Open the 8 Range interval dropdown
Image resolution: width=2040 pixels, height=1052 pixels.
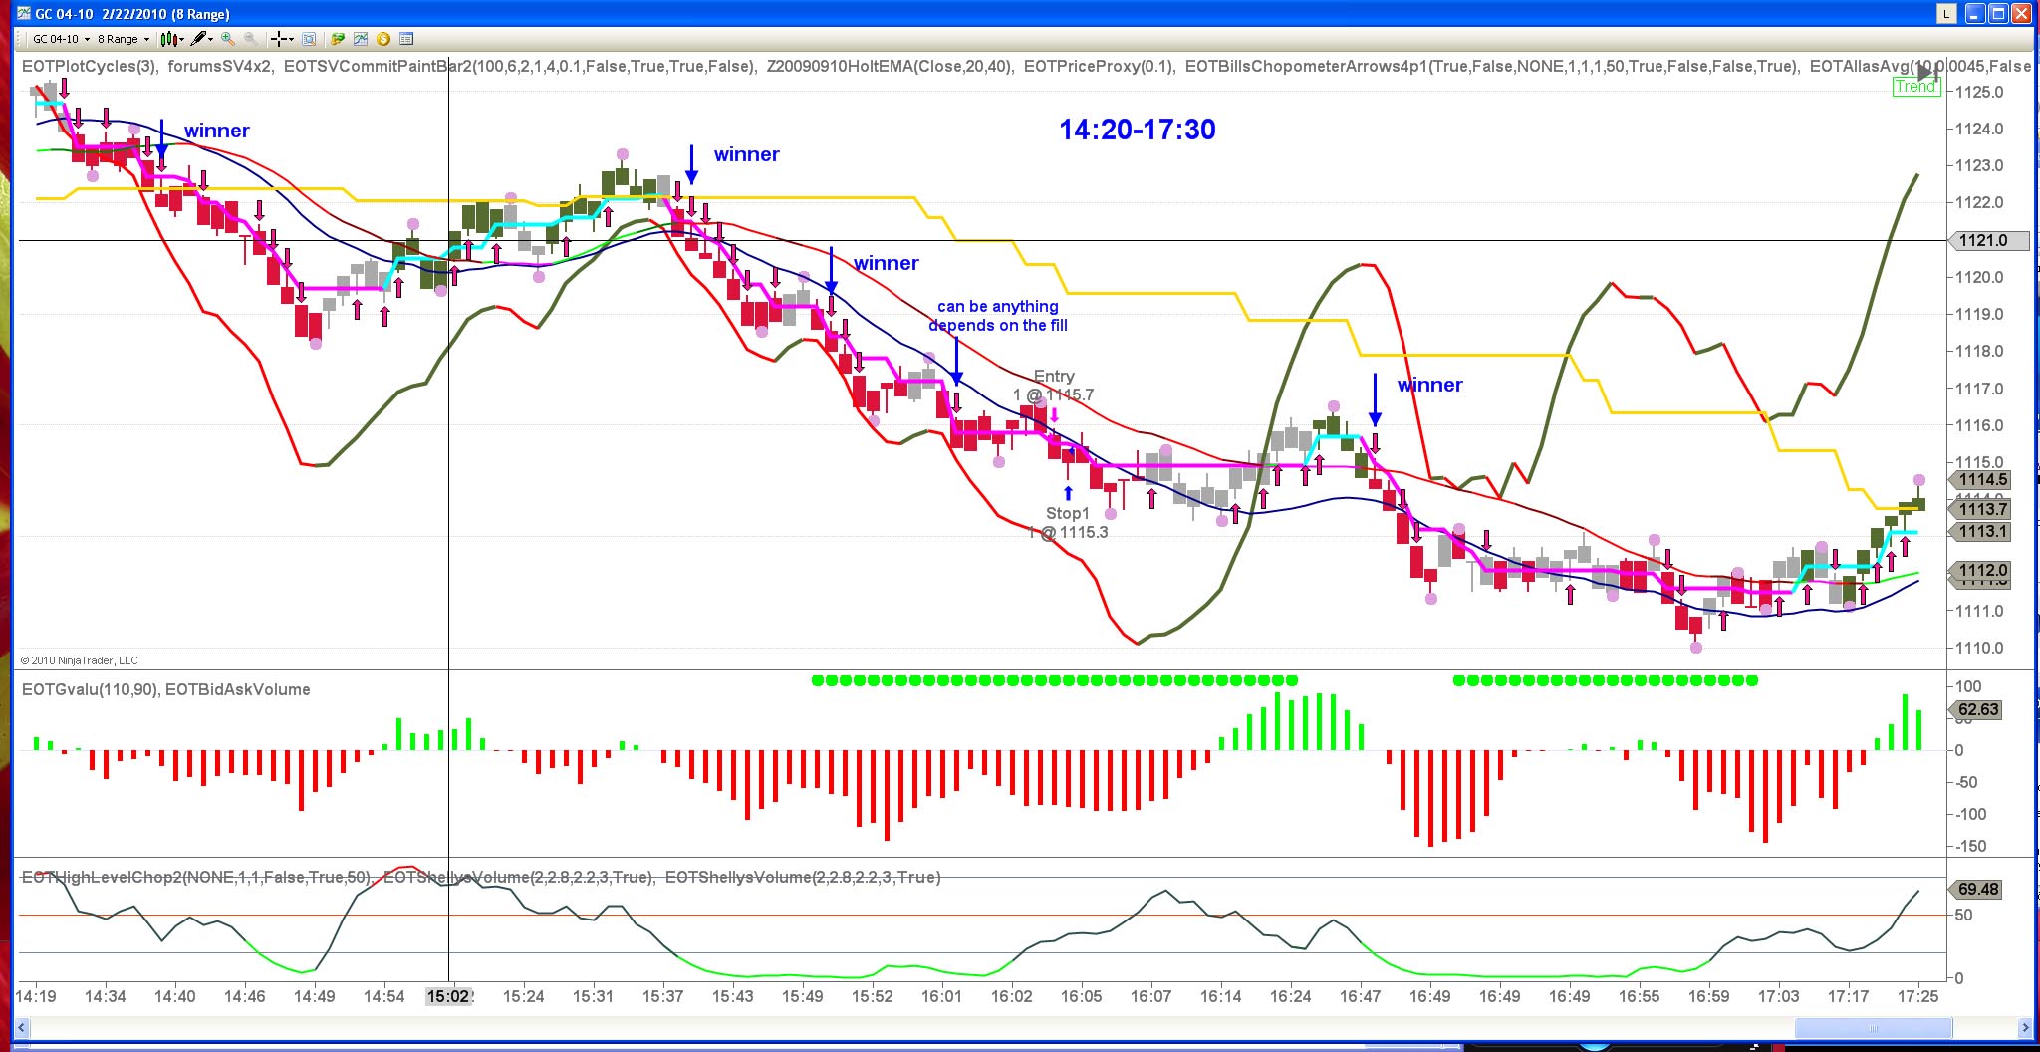(124, 39)
